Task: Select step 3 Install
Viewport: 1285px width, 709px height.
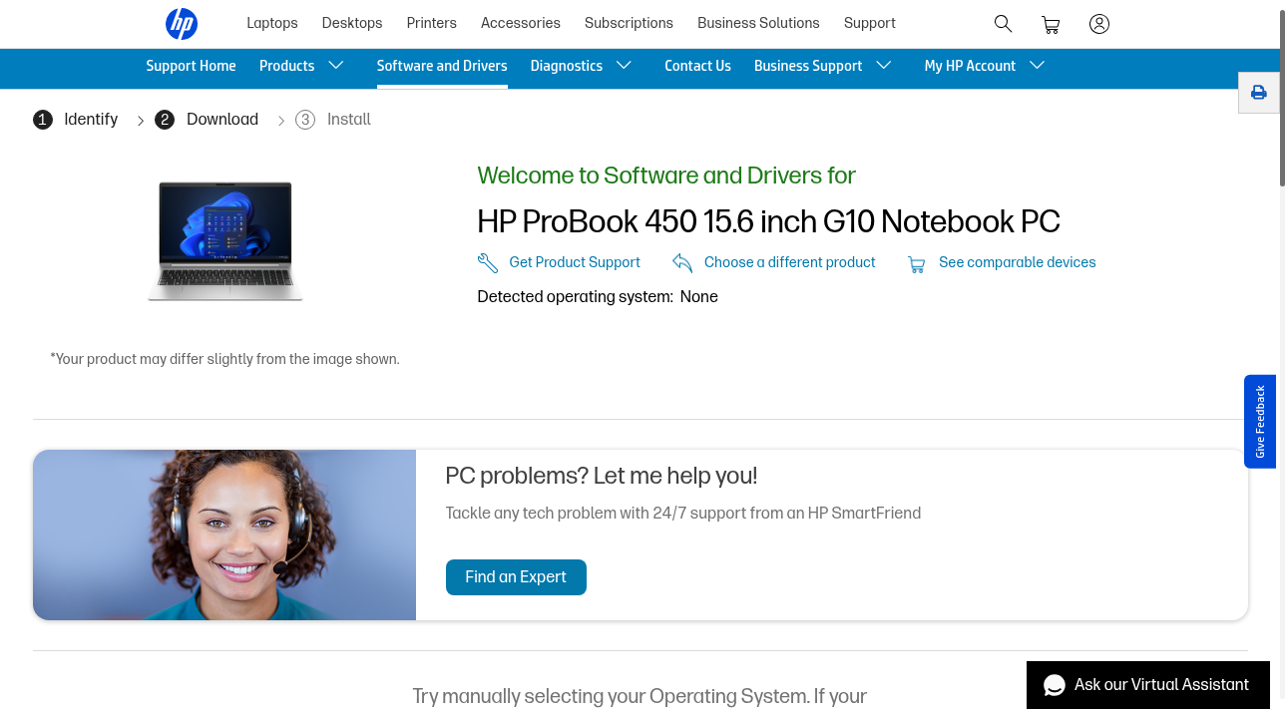Action: 333,120
